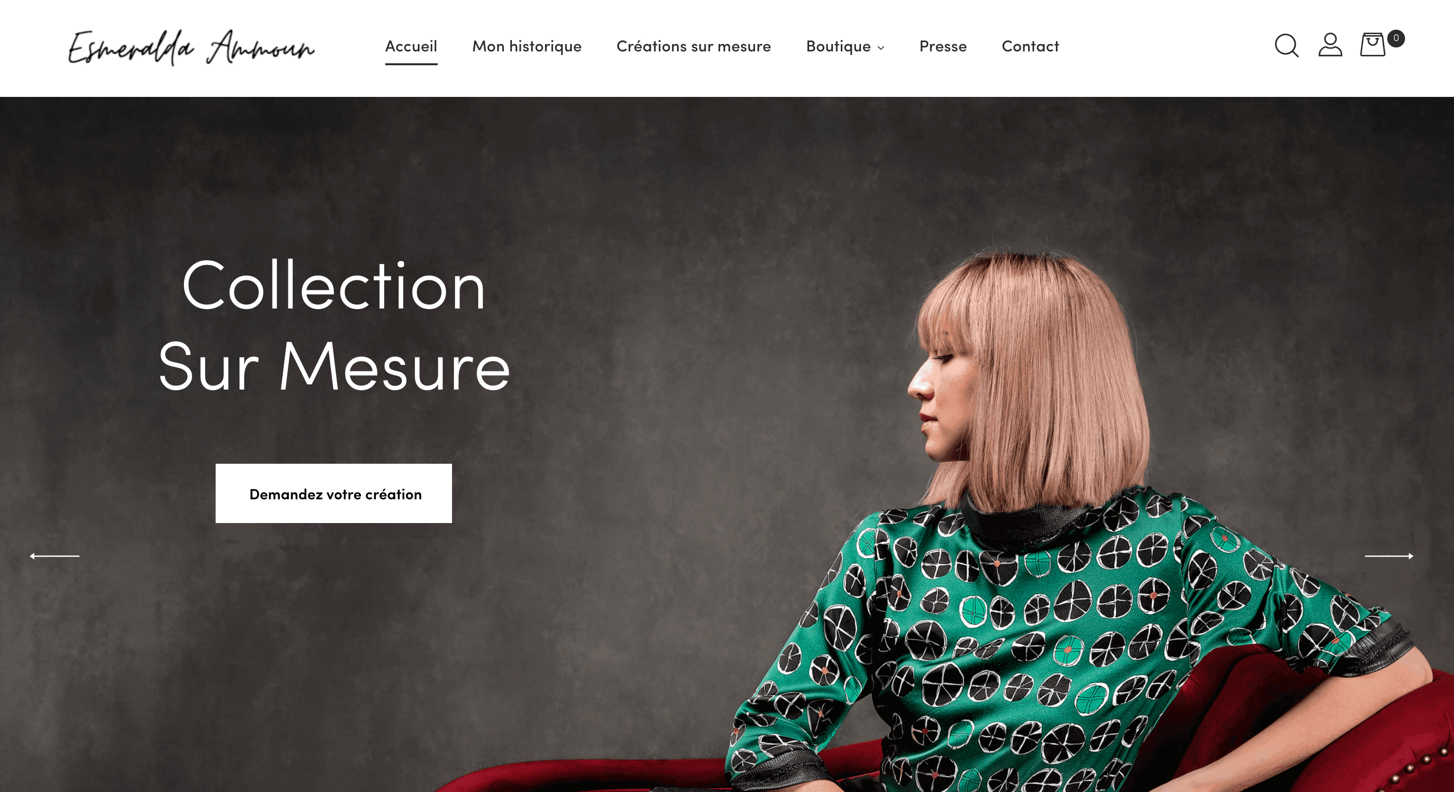Go to previous slide with left arrow
The image size is (1454, 792).
click(x=54, y=556)
